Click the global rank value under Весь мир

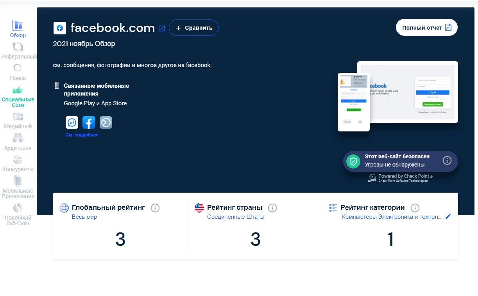coord(120,239)
